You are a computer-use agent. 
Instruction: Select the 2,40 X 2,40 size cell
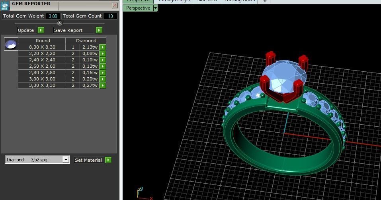[x=42, y=60]
